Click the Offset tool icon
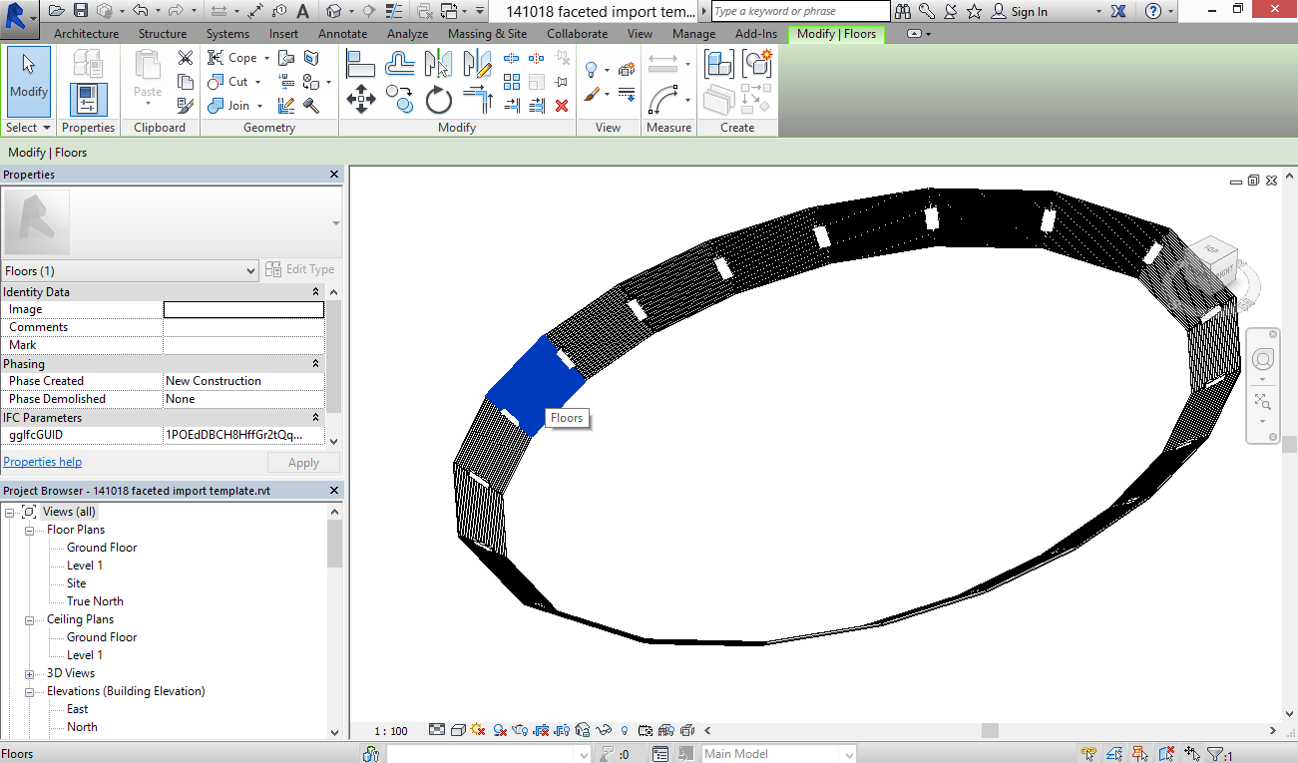This screenshot has width=1298, height=763. click(400, 64)
